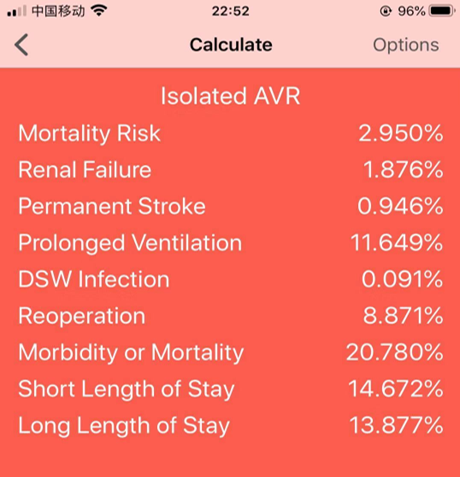Tap the Short Length of Stay label
460x477 pixels.
126,389
